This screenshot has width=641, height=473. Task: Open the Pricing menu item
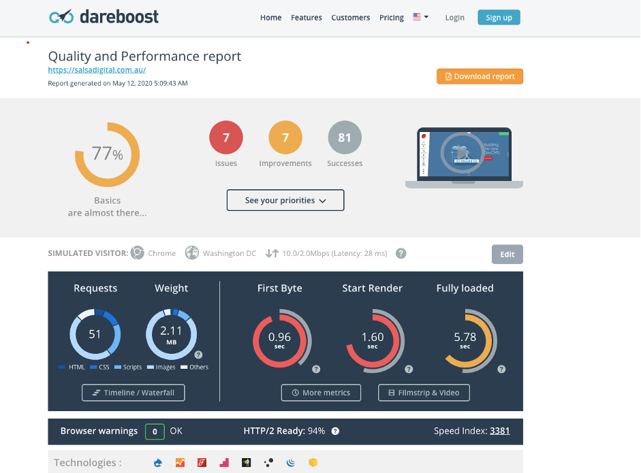click(391, 18)
